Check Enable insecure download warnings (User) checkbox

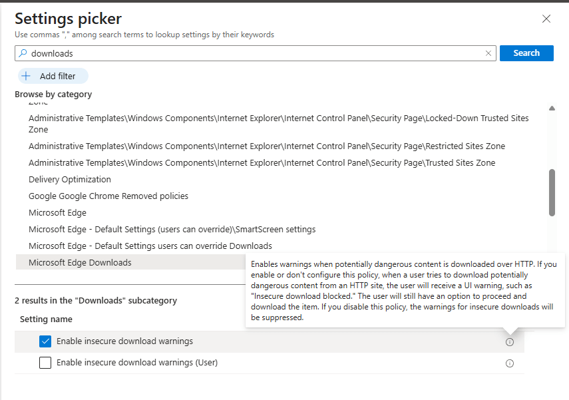pos(45,363)
